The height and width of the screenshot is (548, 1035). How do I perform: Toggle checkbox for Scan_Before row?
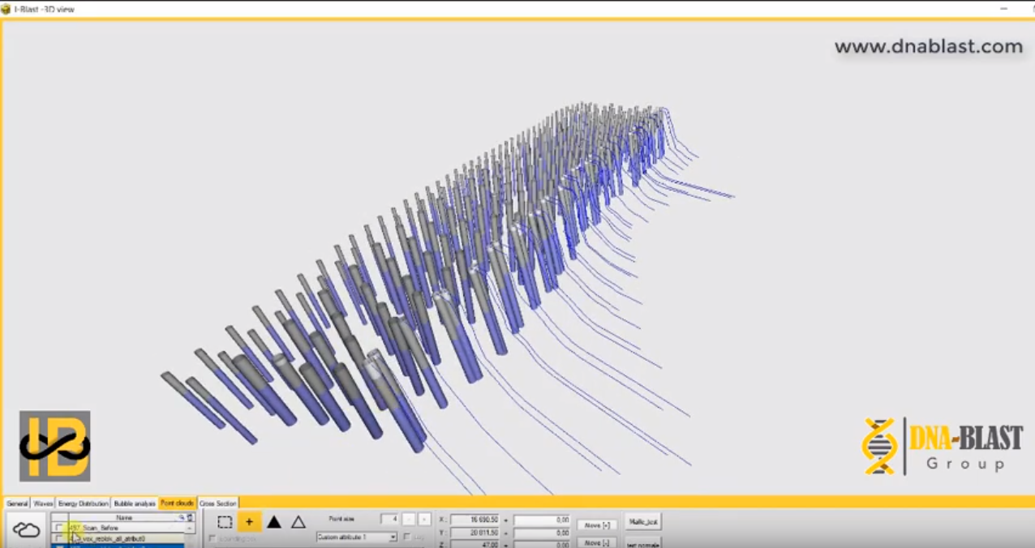(58, 528)
